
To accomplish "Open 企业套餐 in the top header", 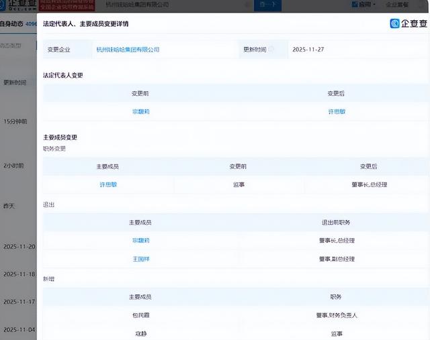I will click(x=397, y=5).
